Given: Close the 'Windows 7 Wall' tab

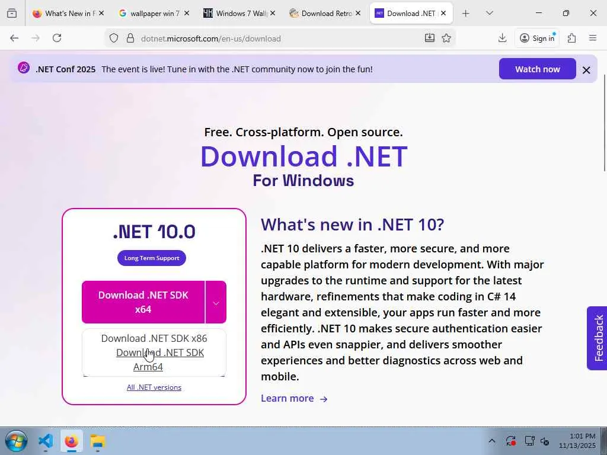Looking at the screenshot, I should 273,13.
